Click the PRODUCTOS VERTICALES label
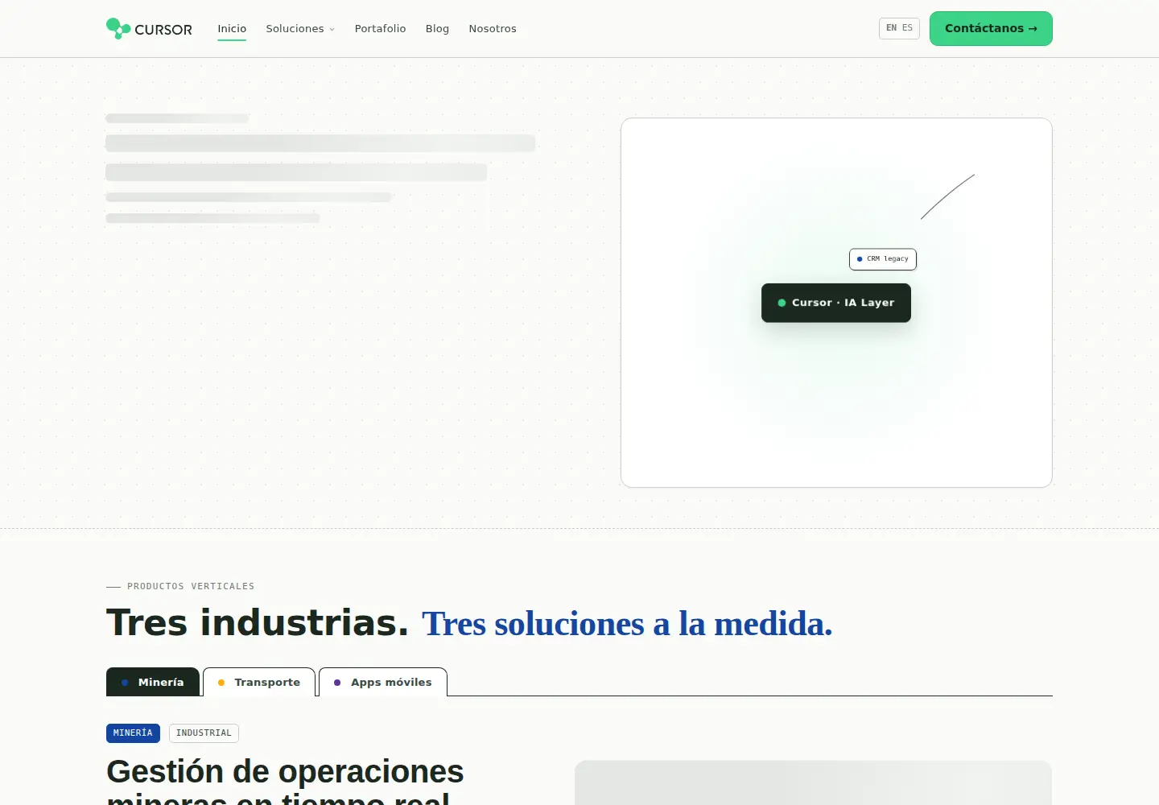The image size is (1159, 805). coord(191,586)
